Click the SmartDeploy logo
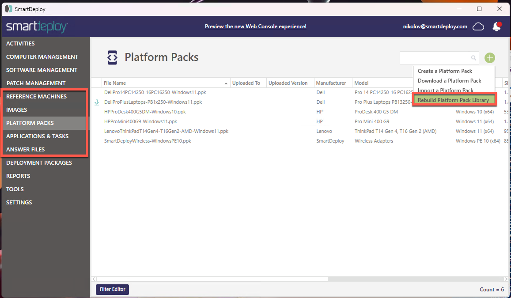This screenshot has height=298, width=511. click(37, 27)
